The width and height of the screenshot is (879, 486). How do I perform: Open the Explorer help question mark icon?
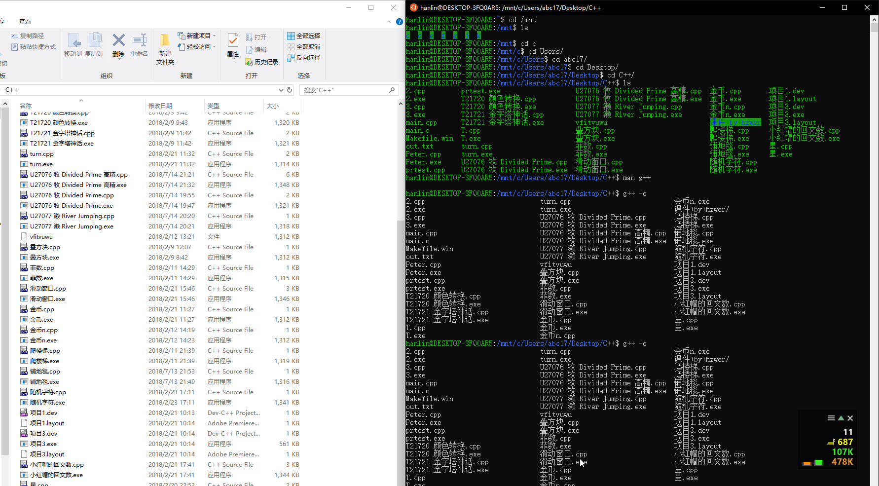tap(399, 22)
